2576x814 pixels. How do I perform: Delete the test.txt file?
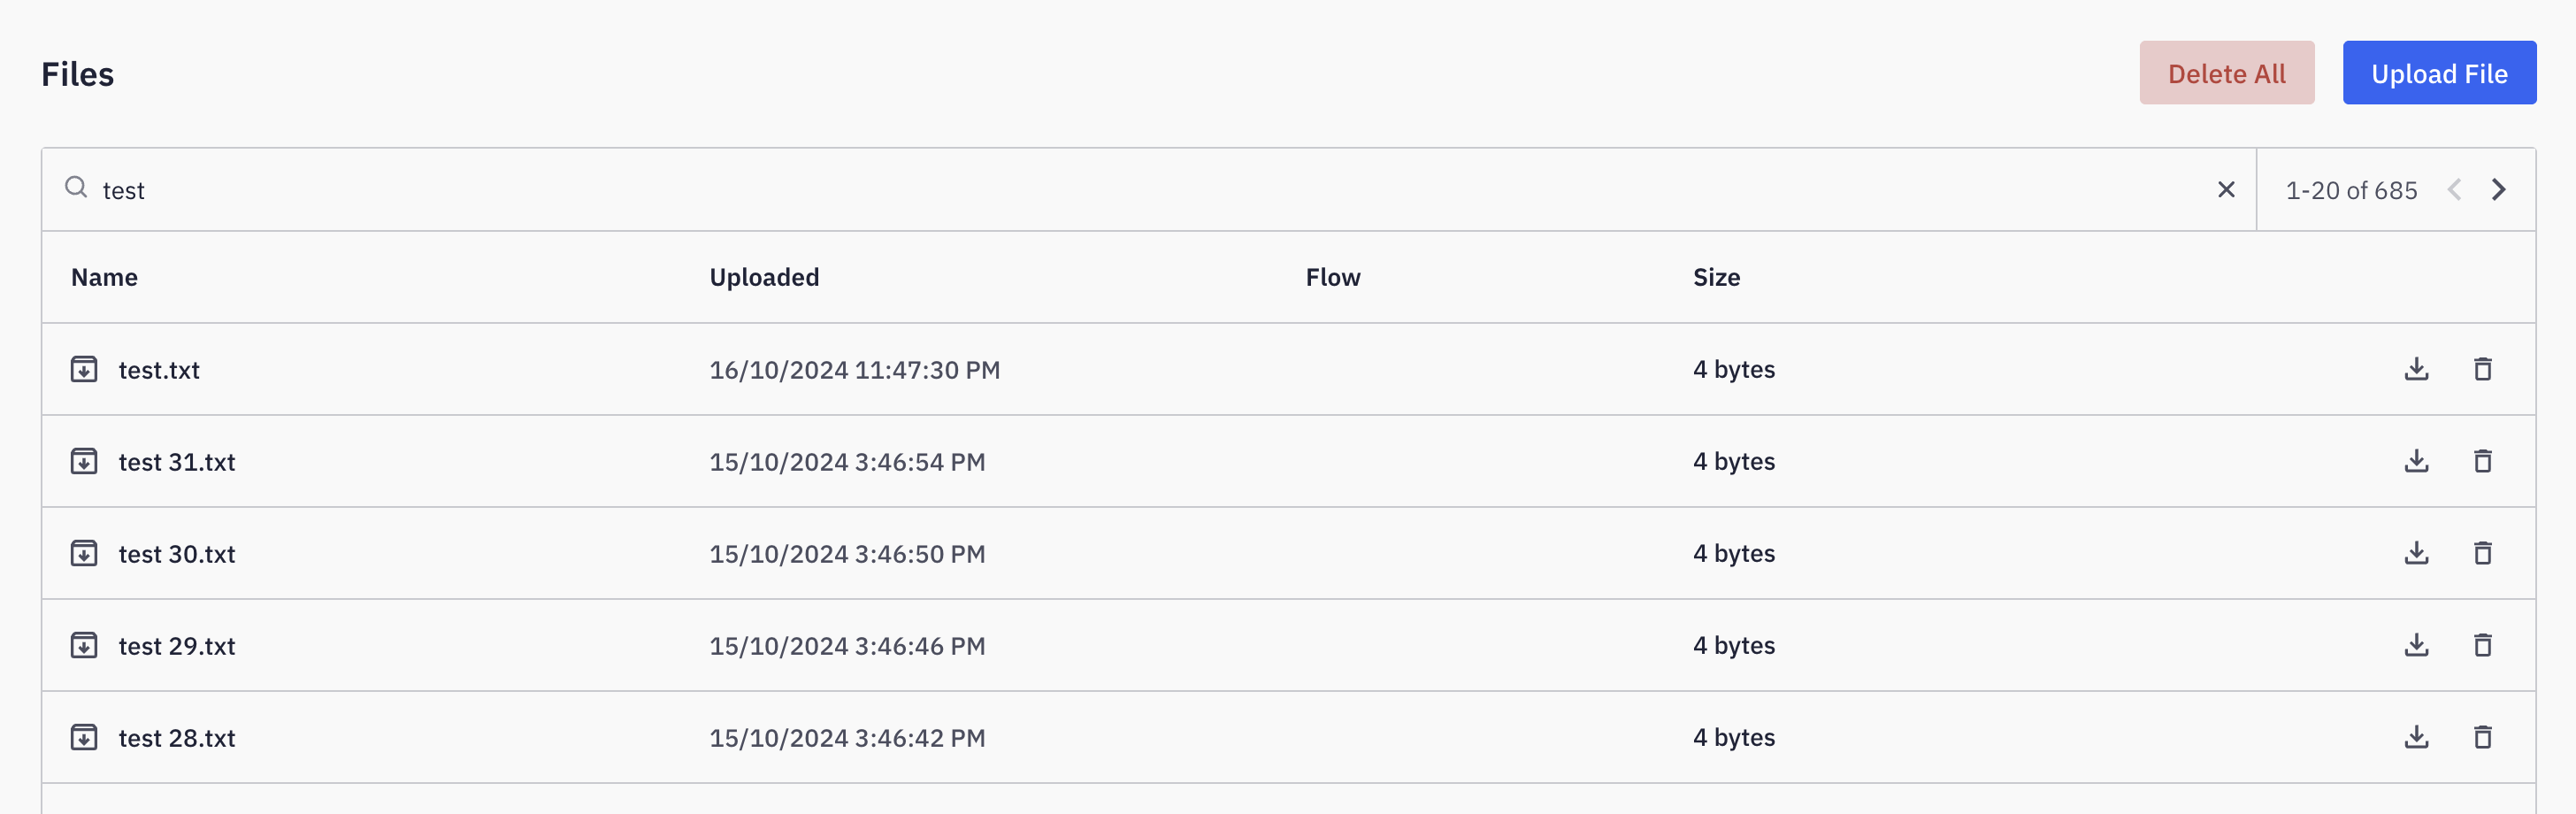pos(2482,369)
